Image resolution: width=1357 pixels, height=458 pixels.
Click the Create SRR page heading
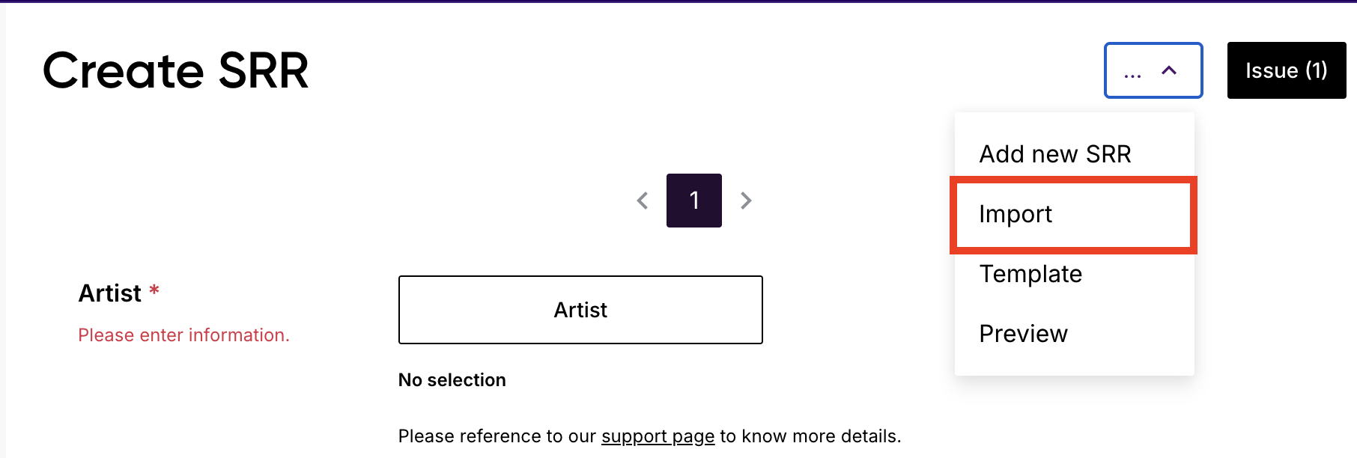point(176,71)
